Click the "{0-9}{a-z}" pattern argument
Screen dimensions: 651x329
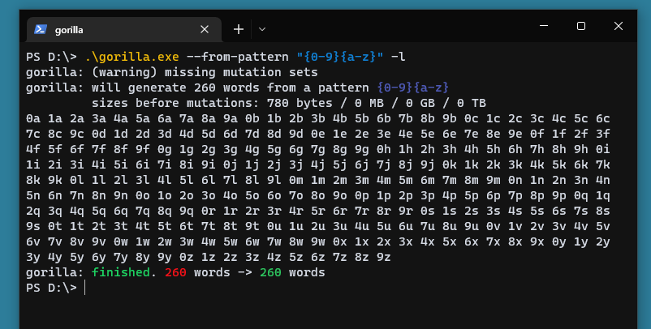point(340,57)
